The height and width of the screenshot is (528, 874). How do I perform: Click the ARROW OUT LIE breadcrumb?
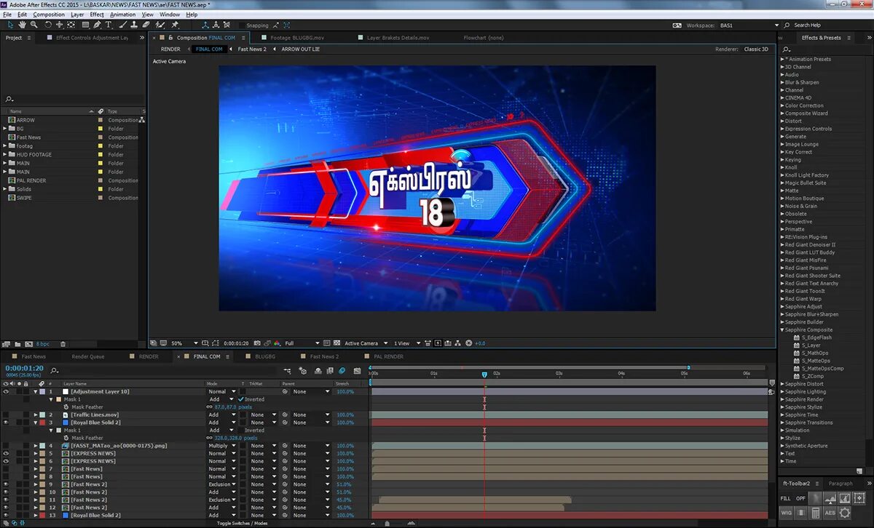point(301,49)
